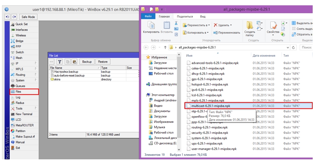Toggle Safe Mode in WinBox
Viewport: 316px width, 162px height.
[x=28, y=17]
